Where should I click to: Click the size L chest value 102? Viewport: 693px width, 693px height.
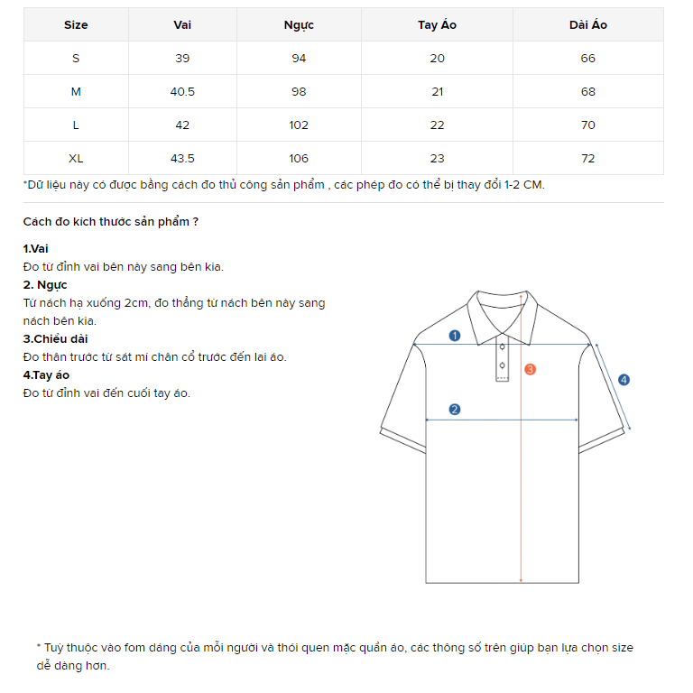click(299, 125)
